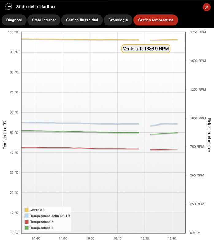Click the Temperatura 1 legend label
Image resolution: width=214 pixels, height=245 pixels.
coord(42,228)
